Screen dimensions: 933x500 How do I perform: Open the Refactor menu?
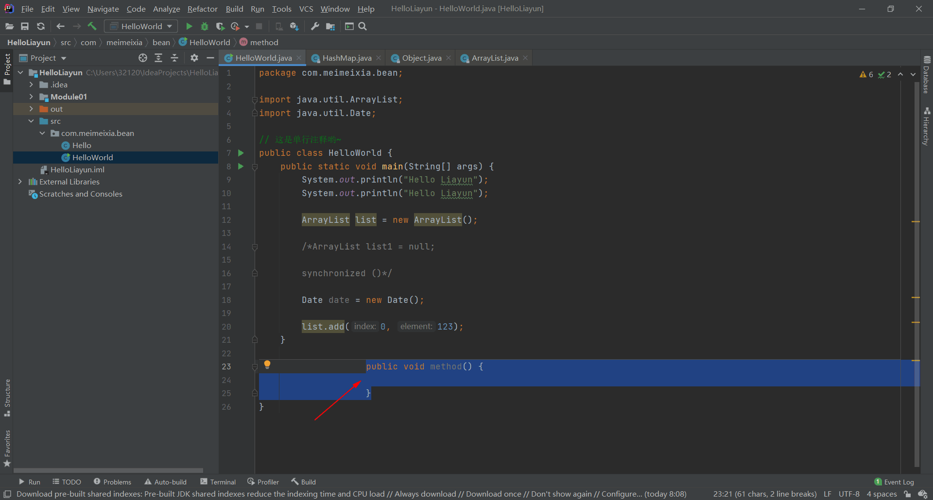tap(202, 9)
